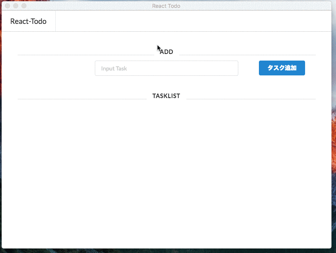Click the React-Todo navbar cell border

coord(56,21)
